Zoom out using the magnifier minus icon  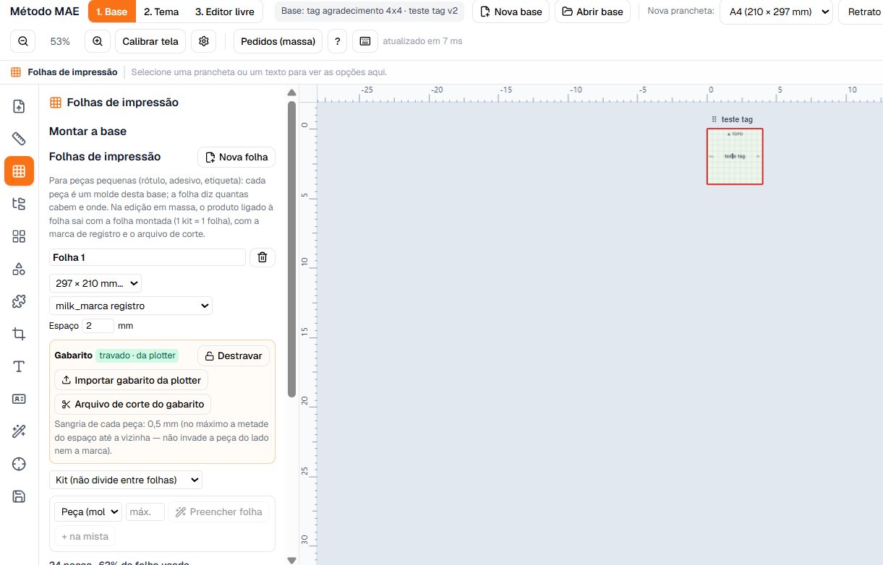(x=23, y=41)
